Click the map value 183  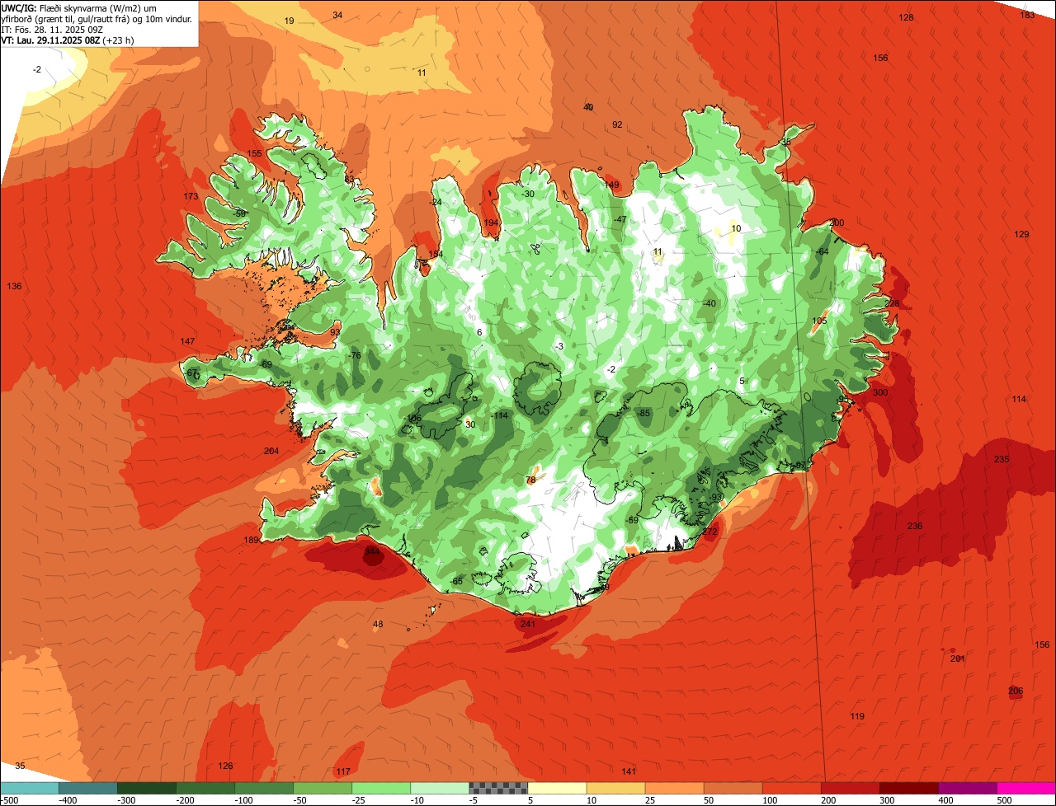coord(1027,15)
